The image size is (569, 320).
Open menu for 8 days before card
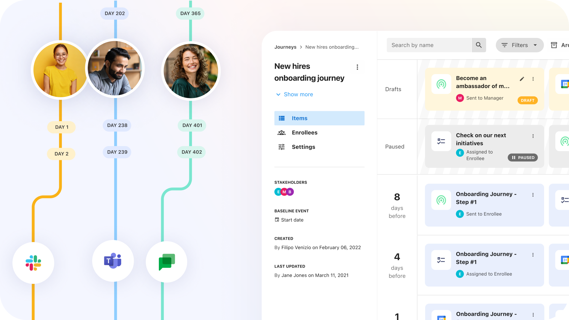click(x=533, y=195)
